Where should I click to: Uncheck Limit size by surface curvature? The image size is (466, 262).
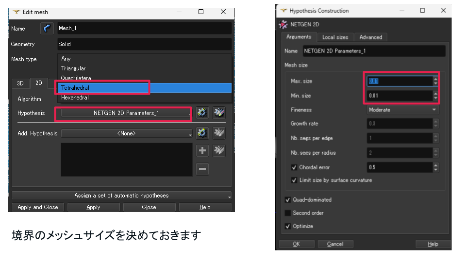(x=294, y=180)
